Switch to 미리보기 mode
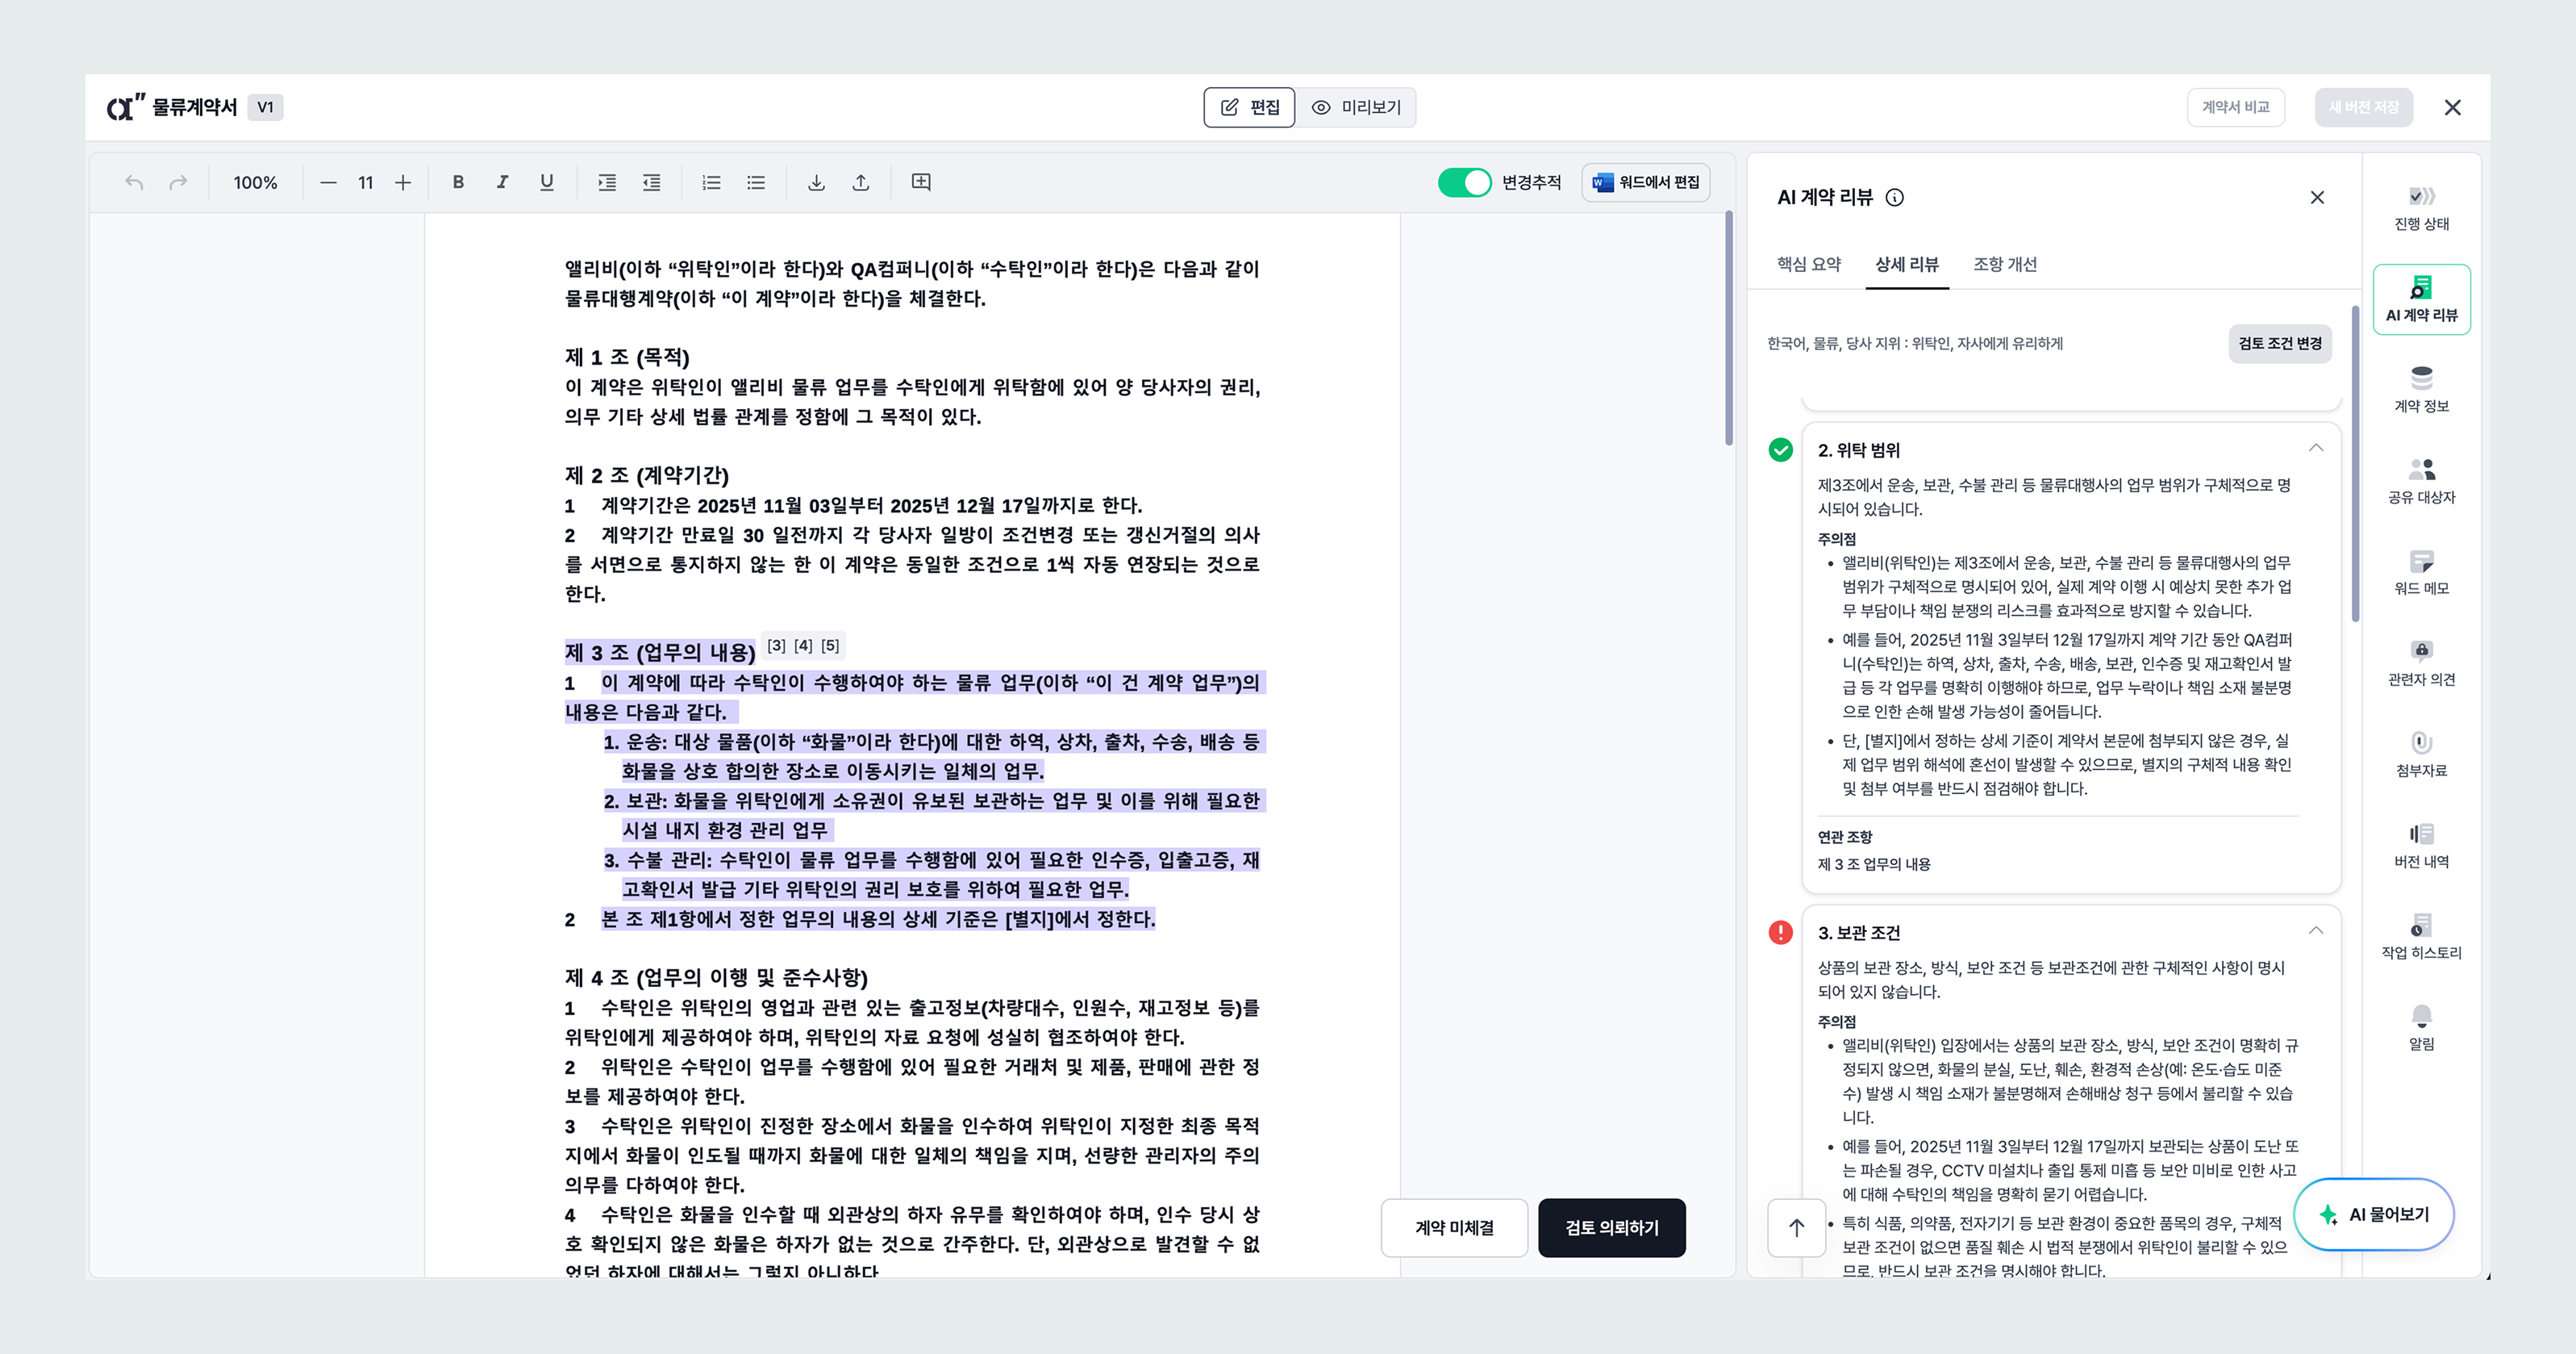Screen dimensions: 2576x1354 pyautogui.click(x=1356, y=107)
